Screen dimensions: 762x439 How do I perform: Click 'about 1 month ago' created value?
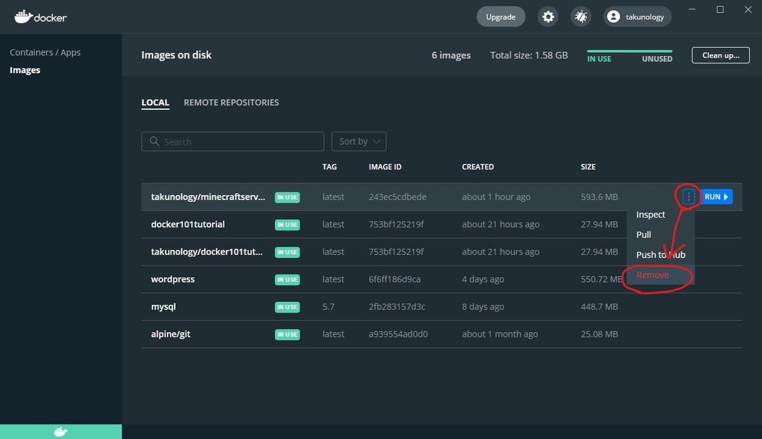500,334
